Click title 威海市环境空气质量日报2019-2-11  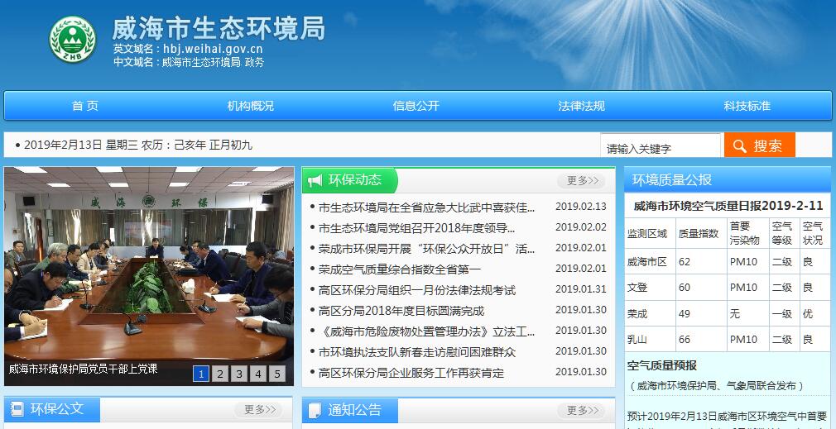coord(728,206)
